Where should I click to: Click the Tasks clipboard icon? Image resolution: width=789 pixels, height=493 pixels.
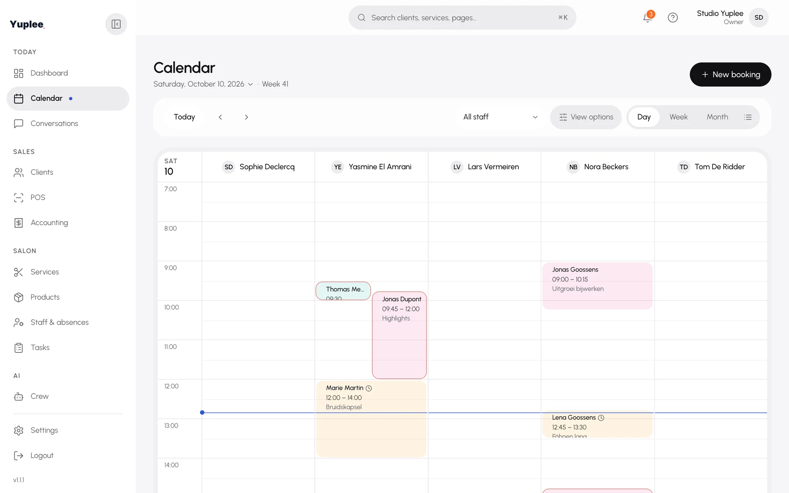click(18, 348)
